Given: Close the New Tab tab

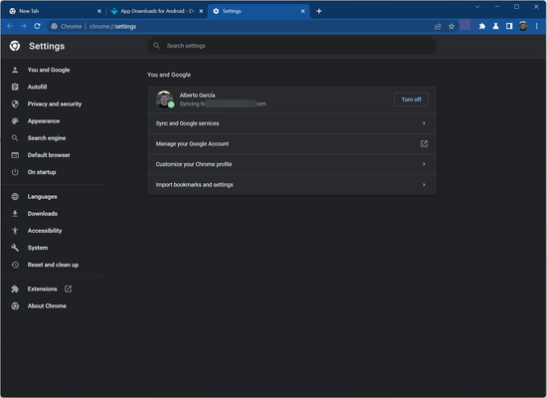Looking at the screenshot, I should (x=99, y=11).
